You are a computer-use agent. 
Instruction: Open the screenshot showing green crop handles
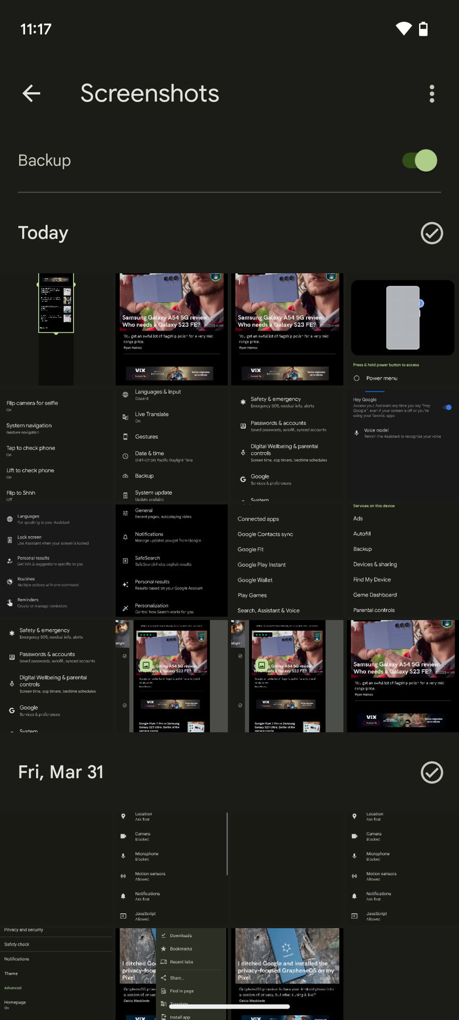56,329
